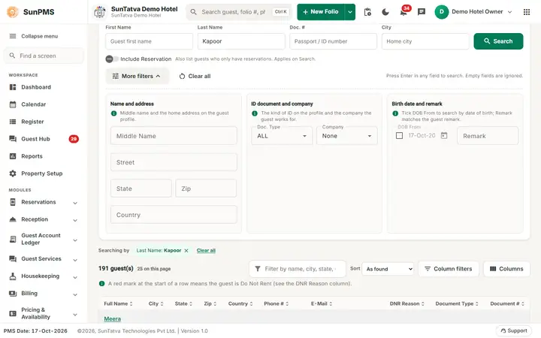Focus the Last Name field containing Kapoor
541x338 pixels.
click(241, 41)
